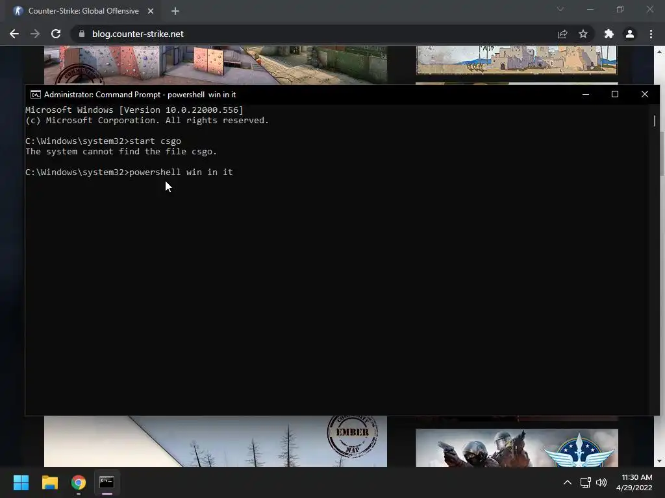The height and width of the screenshot is (498, 665).
Task: Click the Ember map snowy image in browser
Action: [216, 441]
